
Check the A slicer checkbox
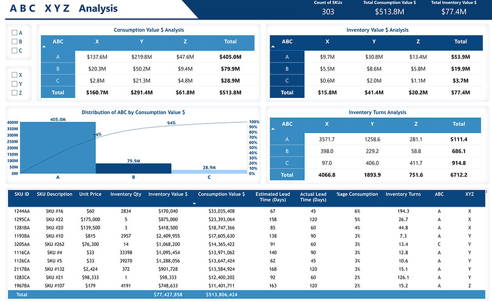click(x=14, y=33)
